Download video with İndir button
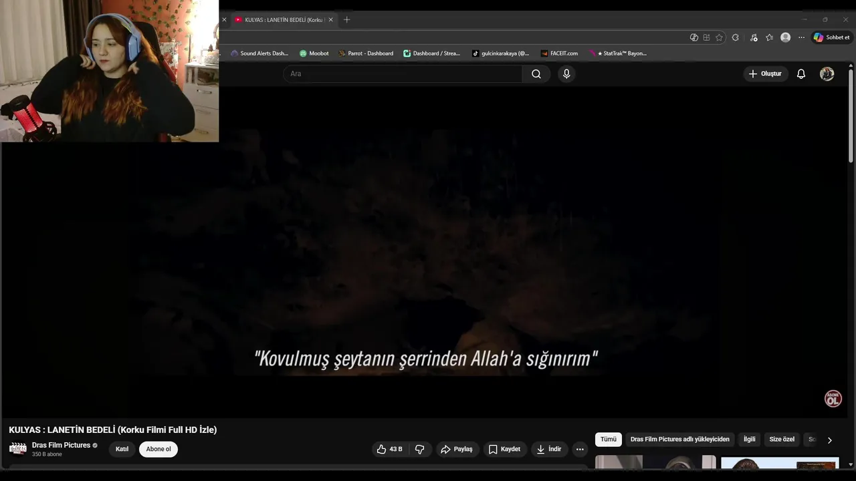Image resolution: width=856 pixels, height=481 pixels. click(x=549, y=450)
